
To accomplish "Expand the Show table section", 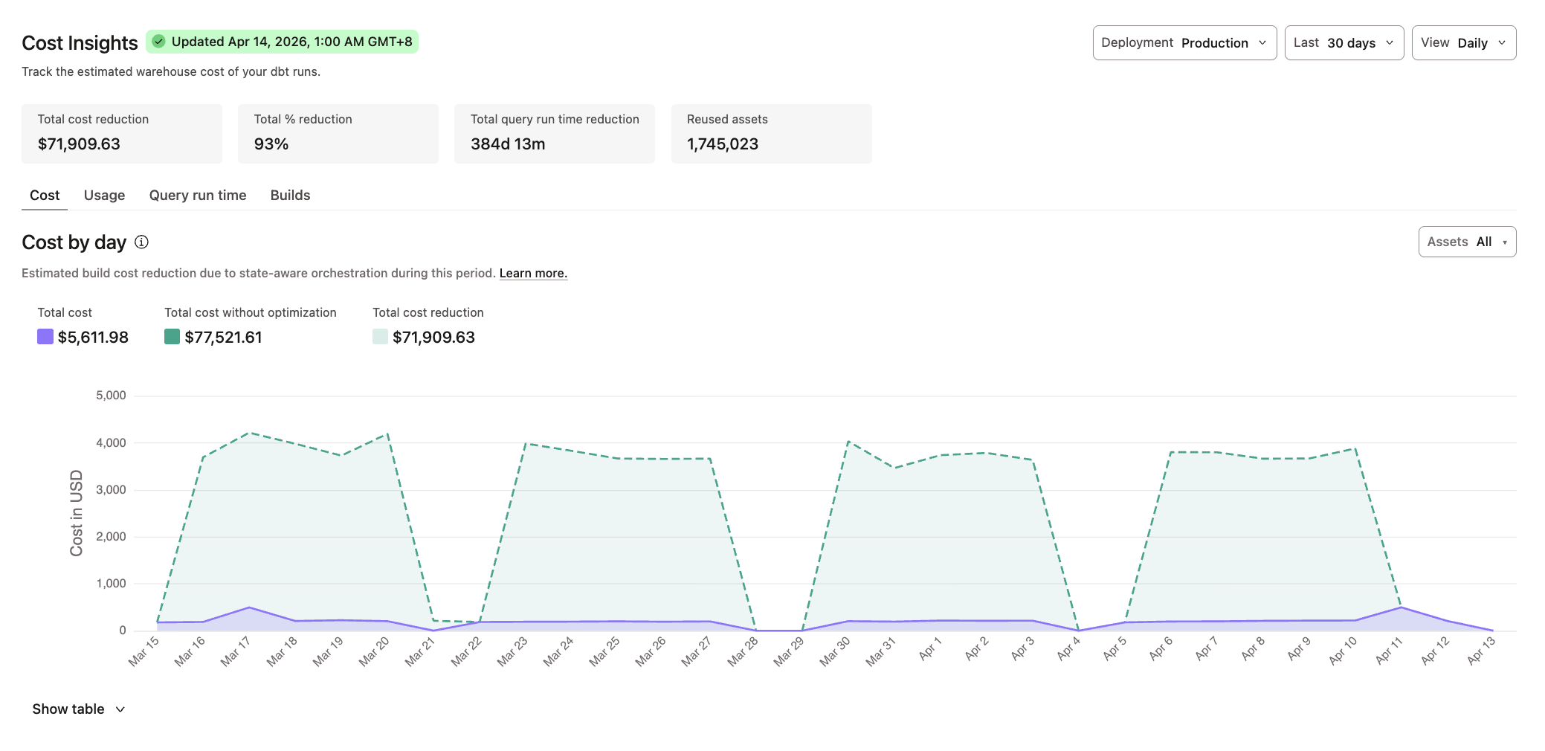I will click(x=77, y=709).
